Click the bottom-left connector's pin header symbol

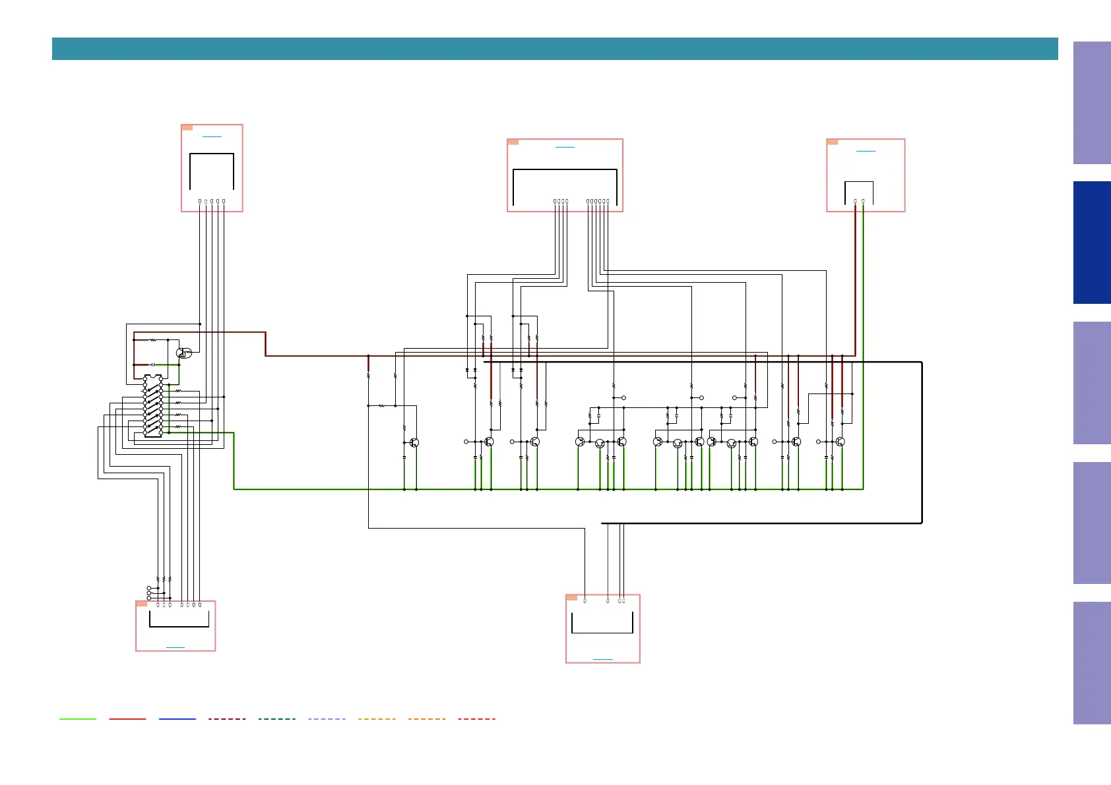(179, 620)
